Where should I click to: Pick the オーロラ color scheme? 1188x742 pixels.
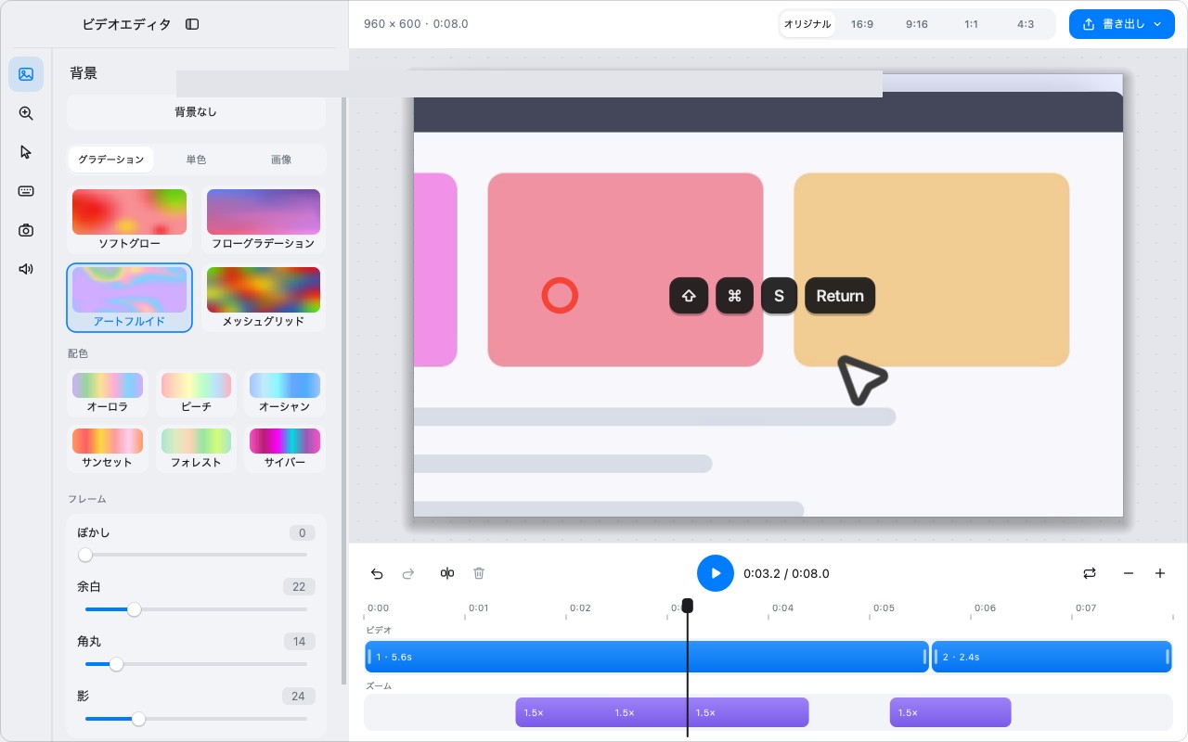[x=108, y=393]
